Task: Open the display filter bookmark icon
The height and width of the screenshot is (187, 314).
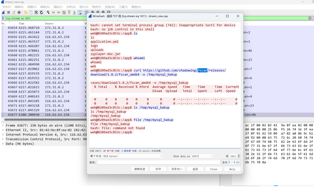Action: click(3, 18)
